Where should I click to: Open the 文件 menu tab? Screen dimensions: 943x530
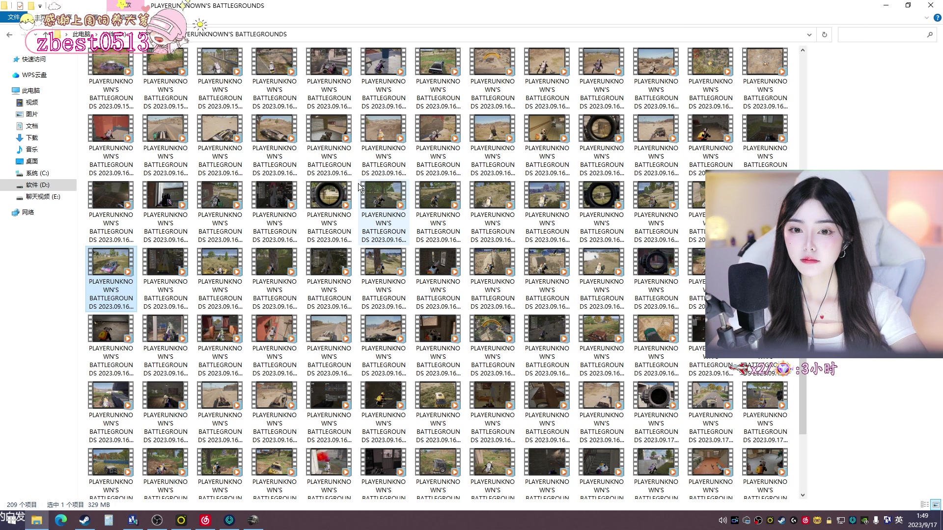(x=13, y=17)
